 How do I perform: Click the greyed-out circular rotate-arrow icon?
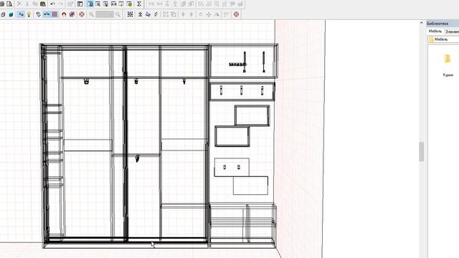click(201, 14)
